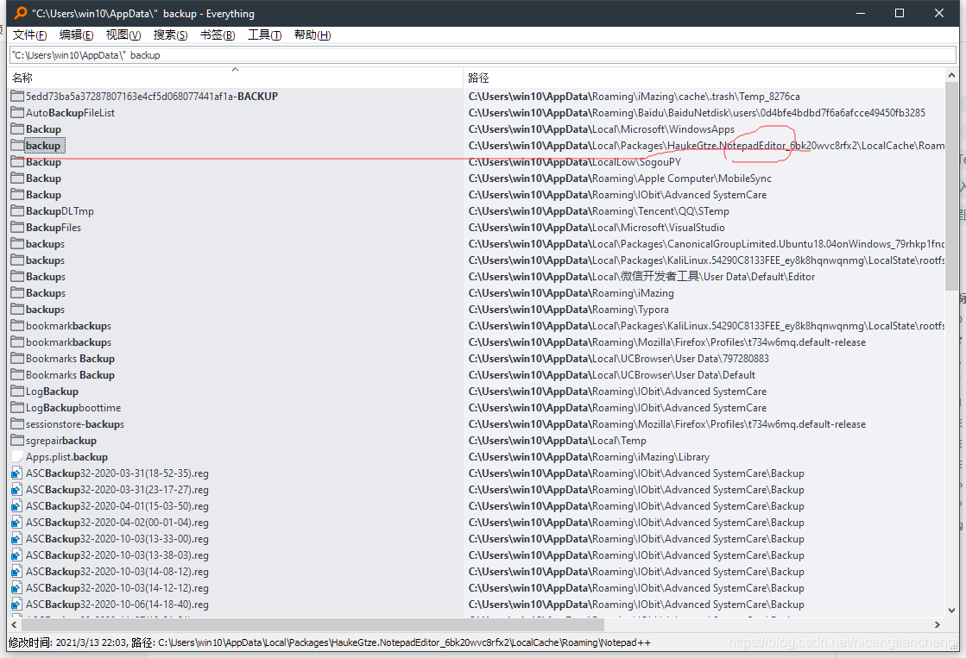Sort results by the 路径 column header
The image size is (966, 658).
click(704, 78)
